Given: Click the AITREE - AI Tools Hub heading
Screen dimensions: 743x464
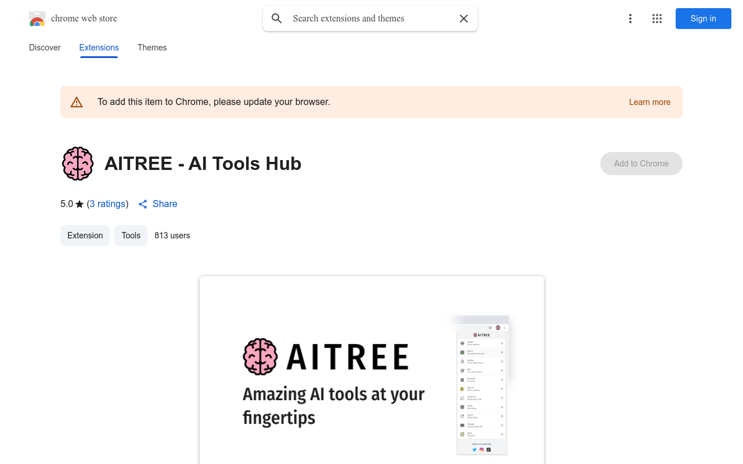Looking at the screenshot, I should 203,164.
